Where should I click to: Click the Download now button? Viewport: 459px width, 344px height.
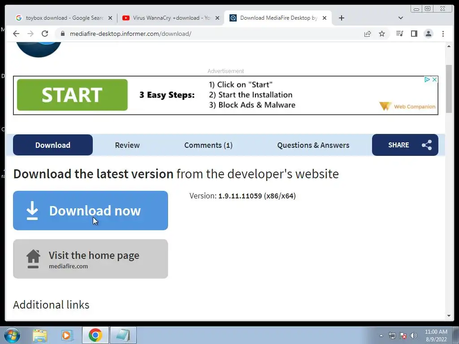pyautogui.click(x=91, y=211)
